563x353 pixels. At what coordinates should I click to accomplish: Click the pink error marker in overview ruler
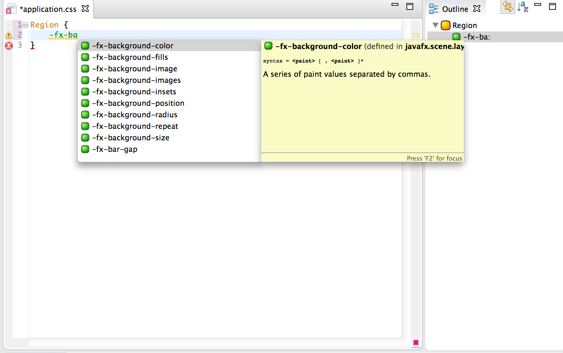point(416,343)
